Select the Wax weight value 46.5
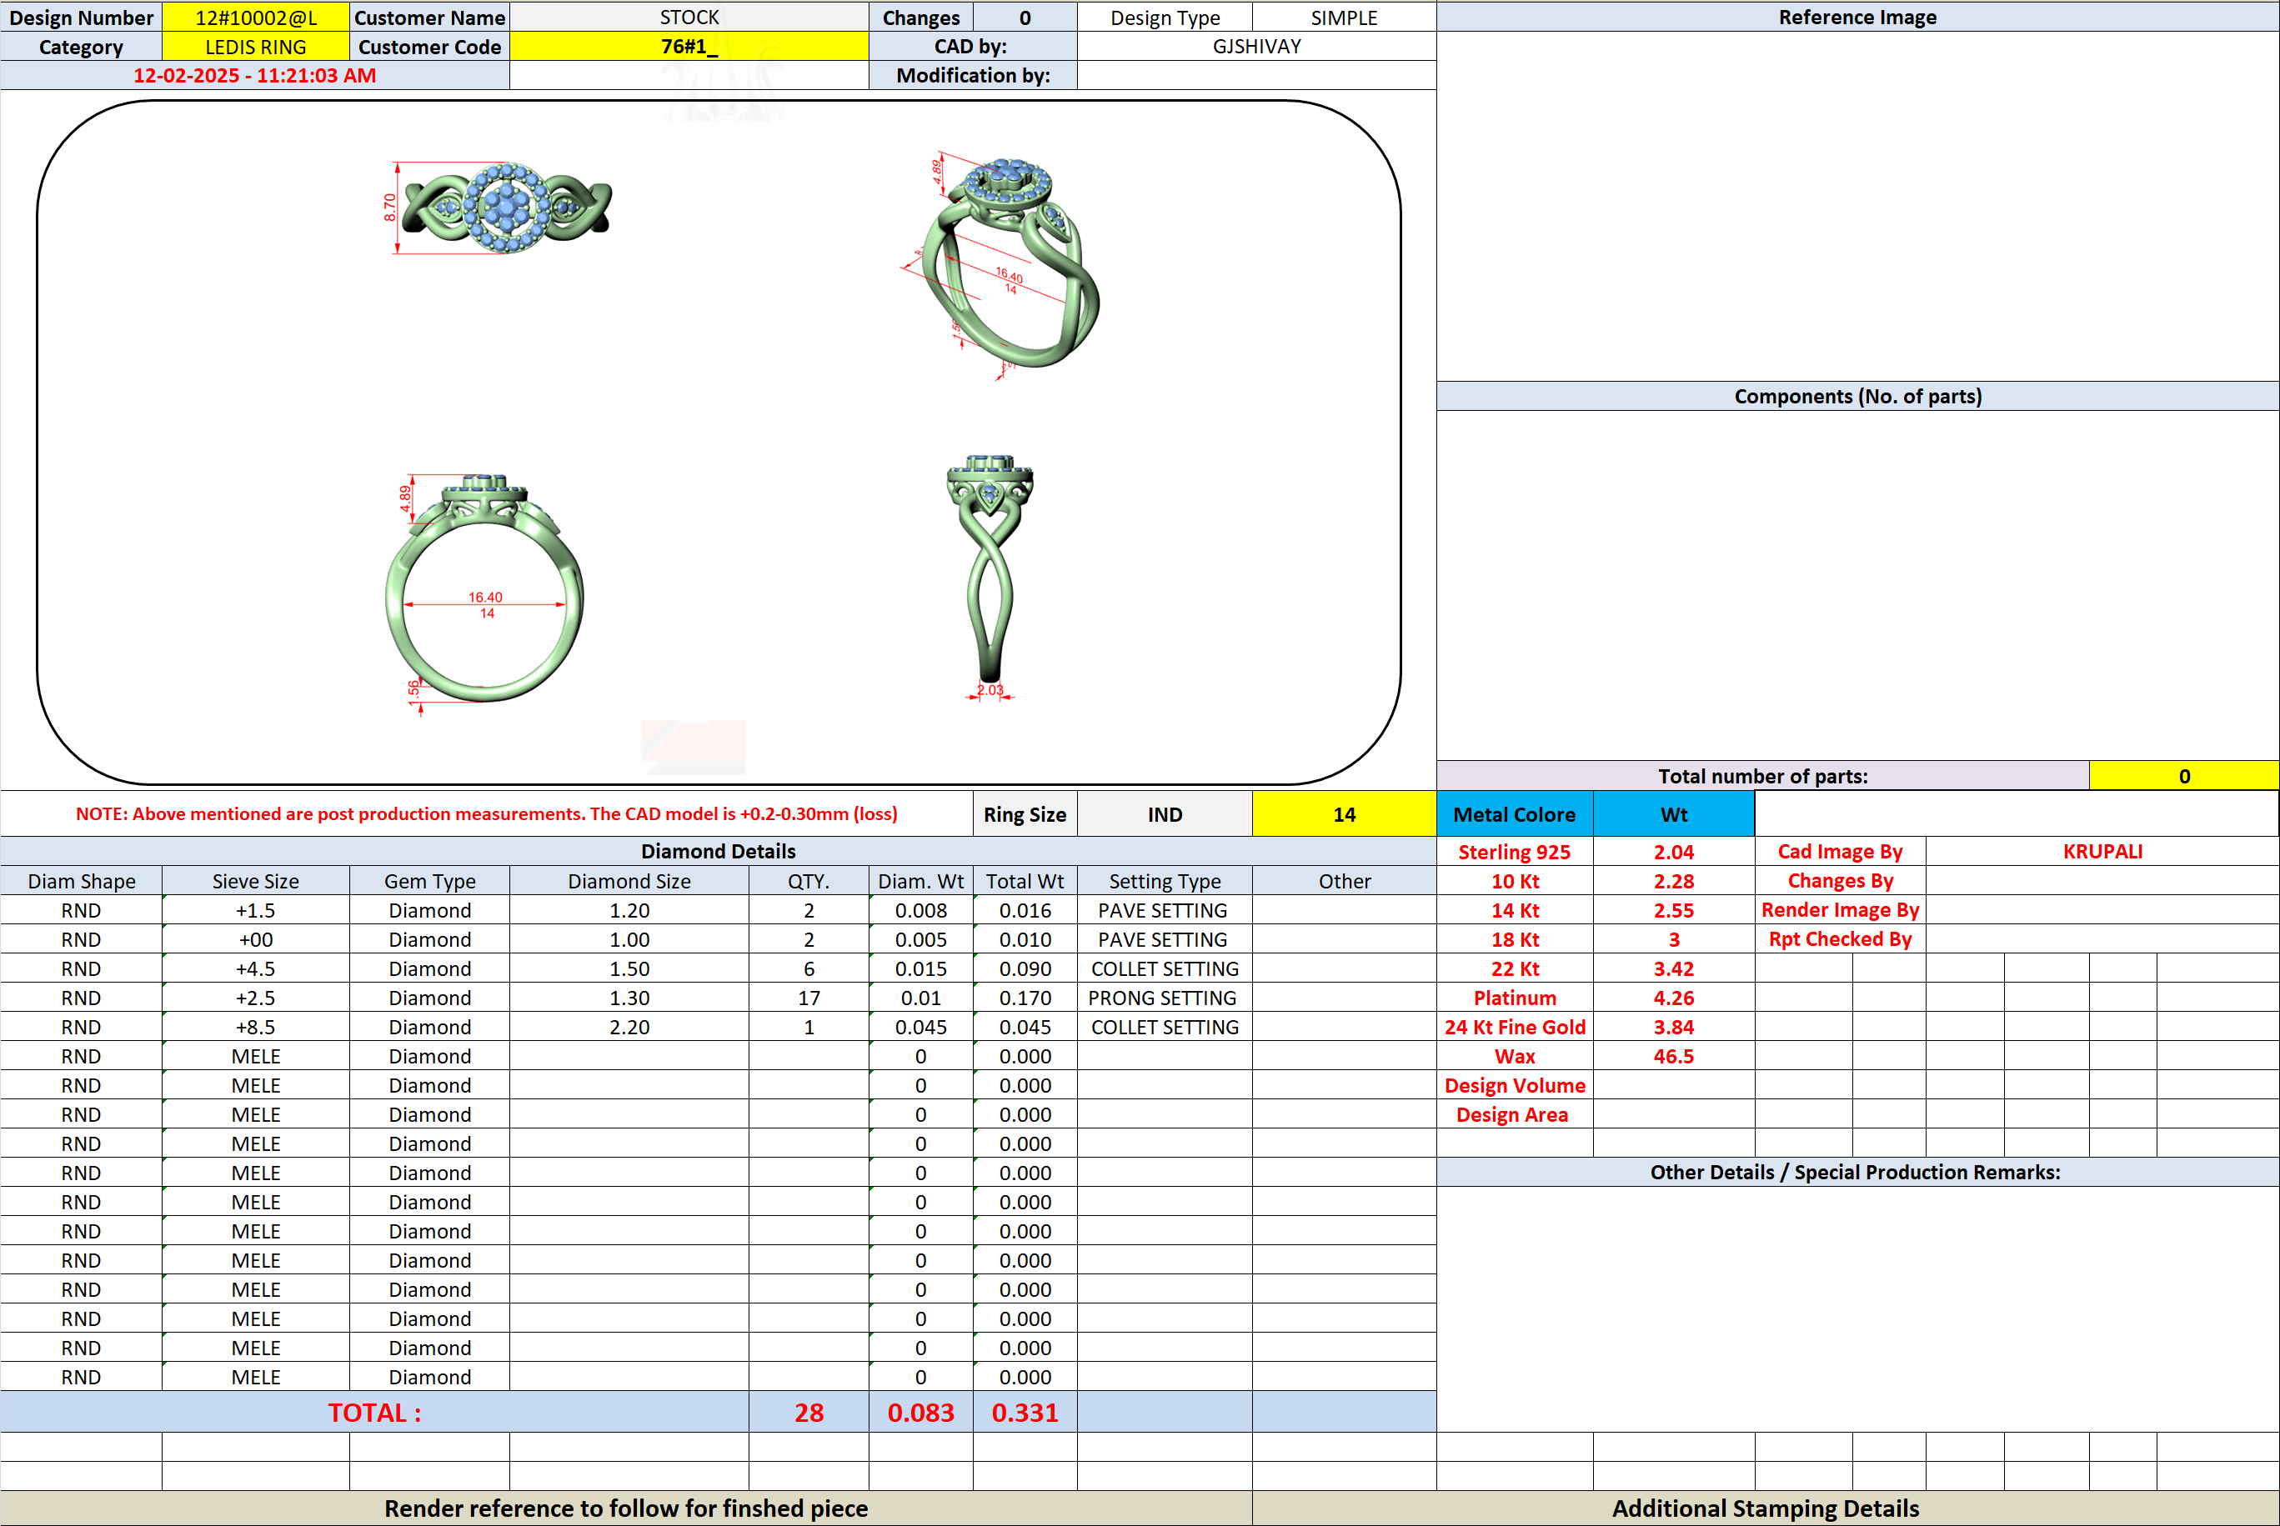This screenshot has width=2280, height=1526. tap(1673, 1056)
